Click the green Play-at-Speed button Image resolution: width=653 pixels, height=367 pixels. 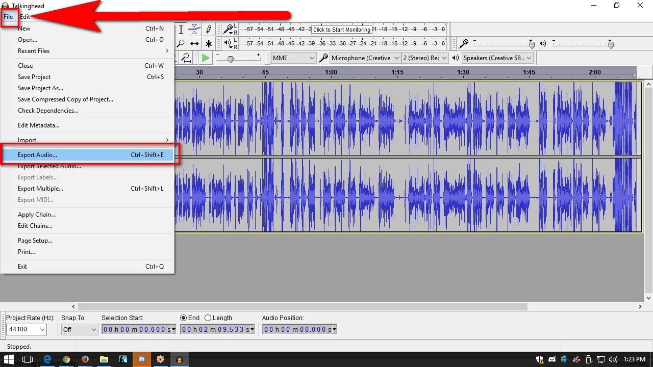pos(205,58)
